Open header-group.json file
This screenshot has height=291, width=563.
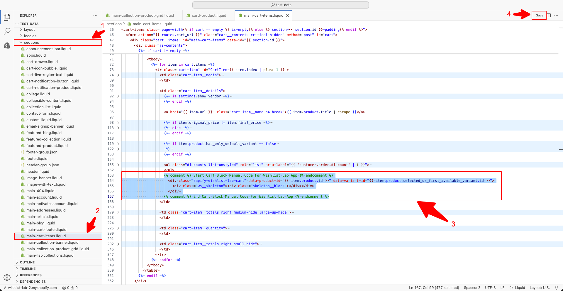point(43,165)
